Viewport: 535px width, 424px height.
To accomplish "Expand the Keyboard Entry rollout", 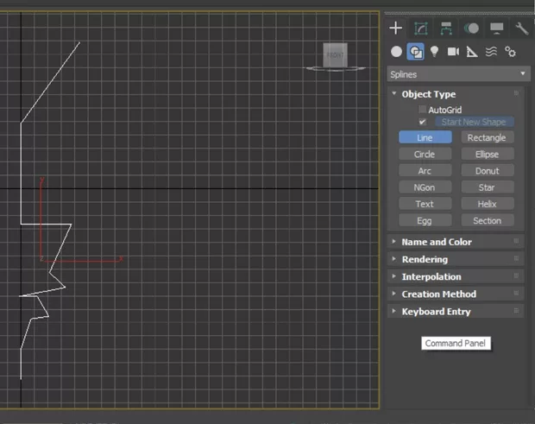I will pyautogui.click(x=436, y=311).
